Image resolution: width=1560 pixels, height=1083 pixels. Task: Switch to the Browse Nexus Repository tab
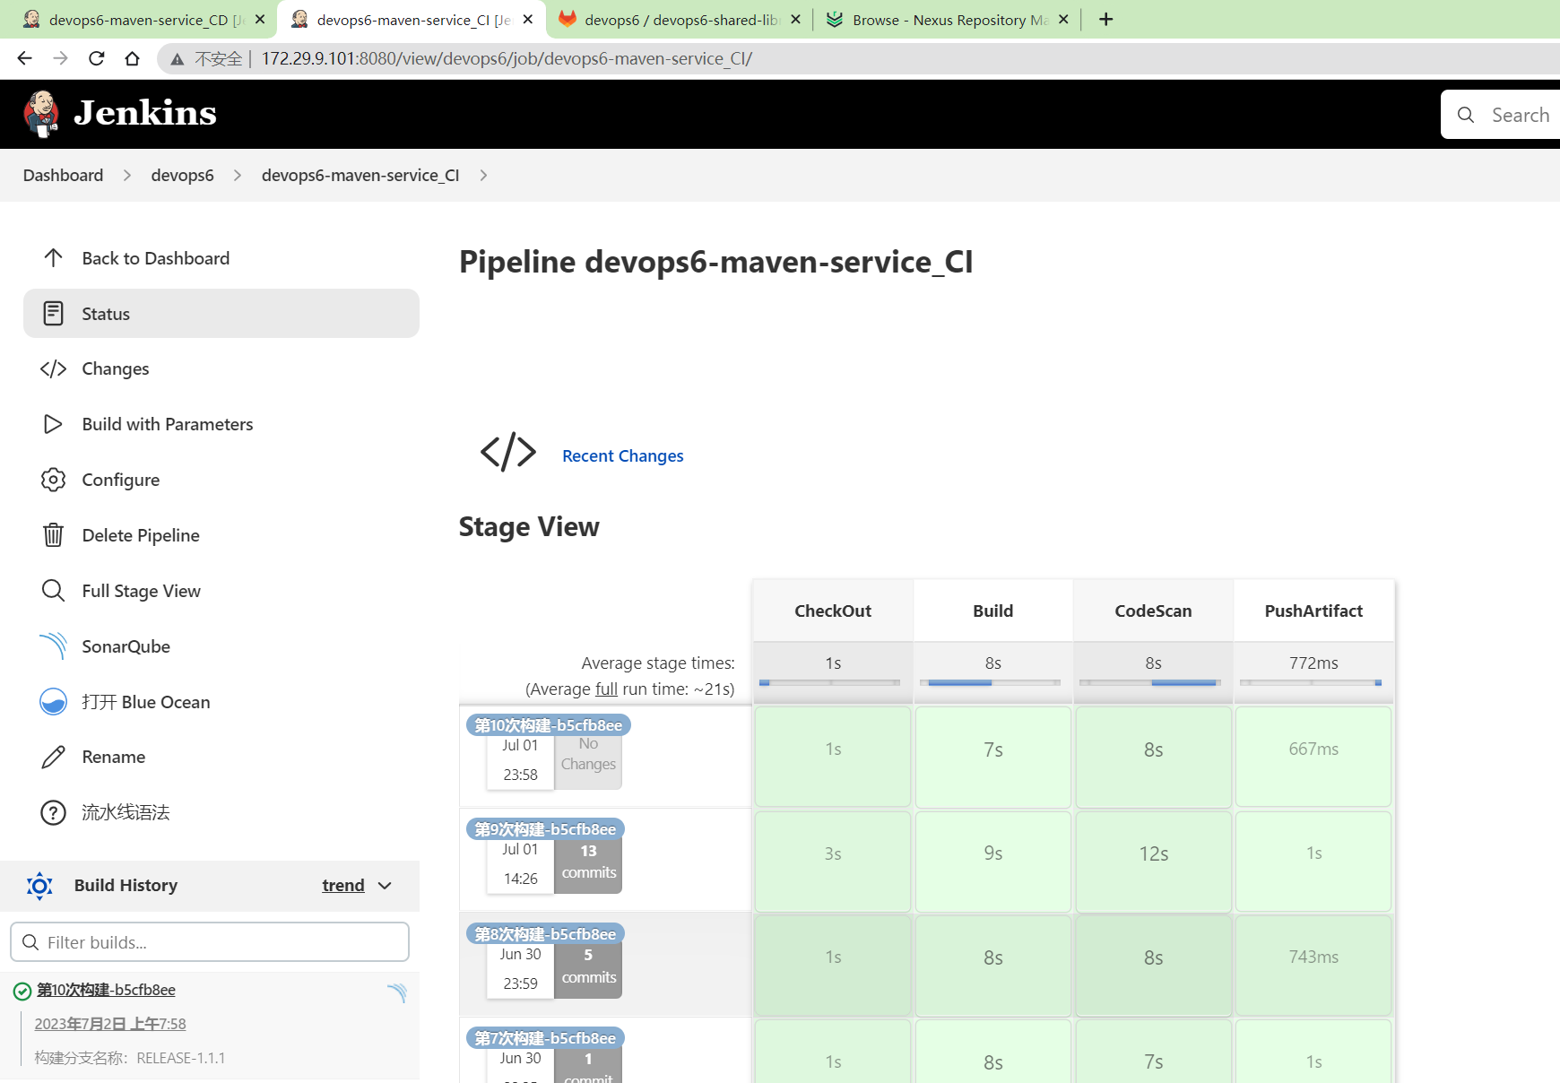[x=949, y=19]
